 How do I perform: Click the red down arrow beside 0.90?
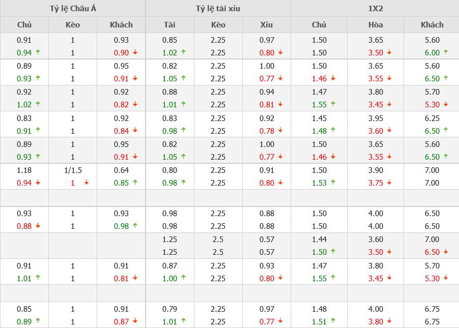point(135,52)
